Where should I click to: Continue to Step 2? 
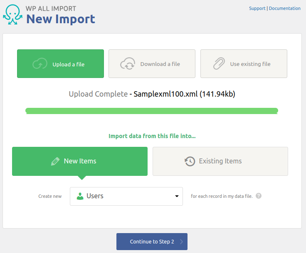click(x=152, y=241)
